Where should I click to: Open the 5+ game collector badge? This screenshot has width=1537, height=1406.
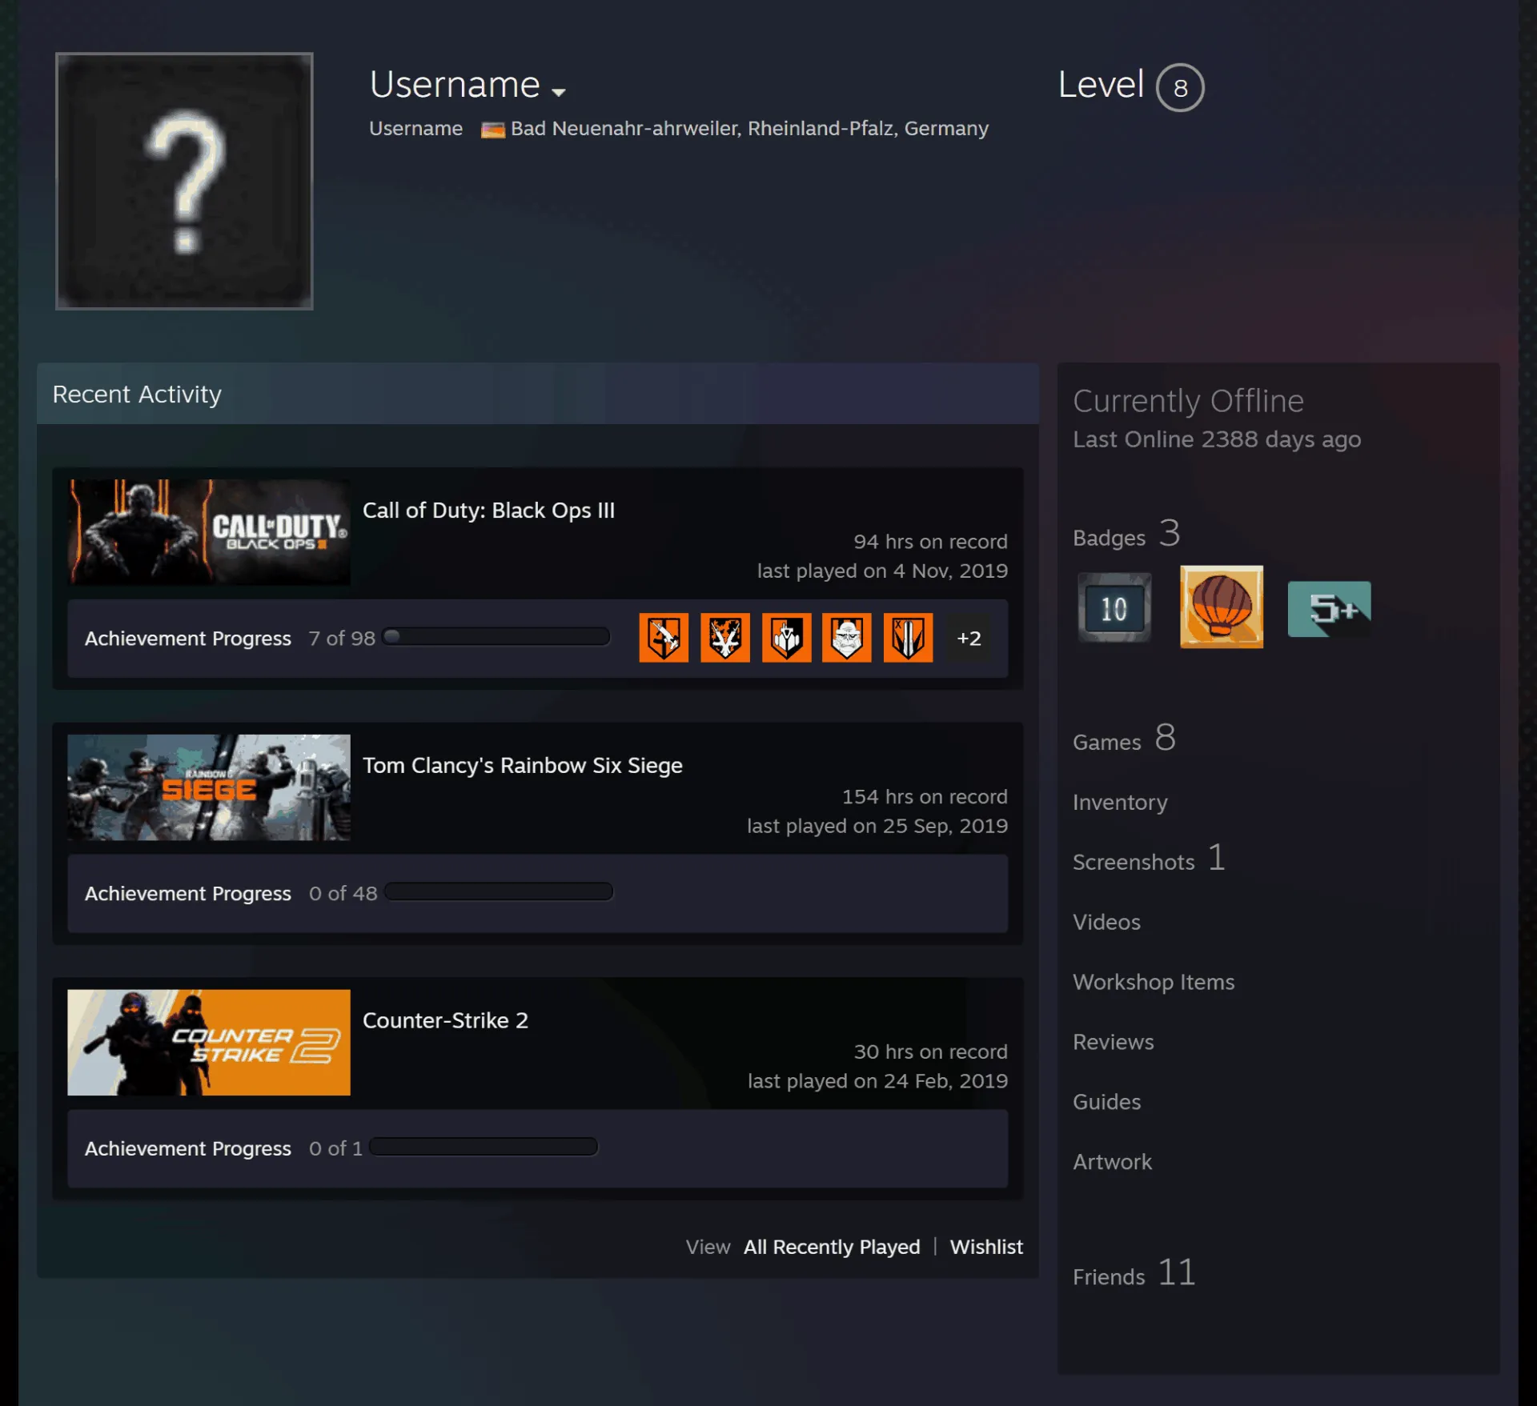click(x=1329, y=609)
